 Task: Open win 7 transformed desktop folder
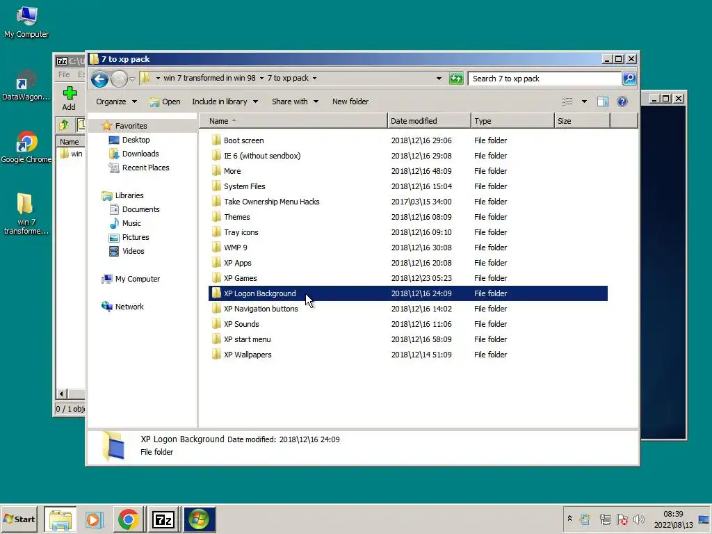(26, 214)
